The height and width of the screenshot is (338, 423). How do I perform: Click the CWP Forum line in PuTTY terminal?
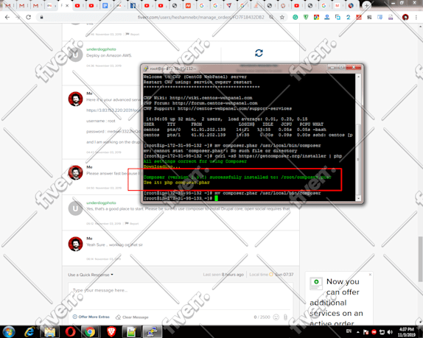[200, 103]
